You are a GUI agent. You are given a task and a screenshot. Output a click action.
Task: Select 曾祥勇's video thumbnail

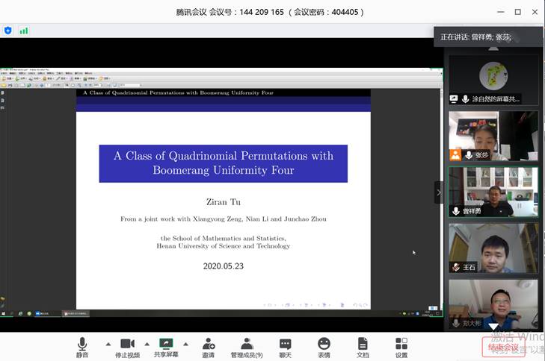click(493, 192)
